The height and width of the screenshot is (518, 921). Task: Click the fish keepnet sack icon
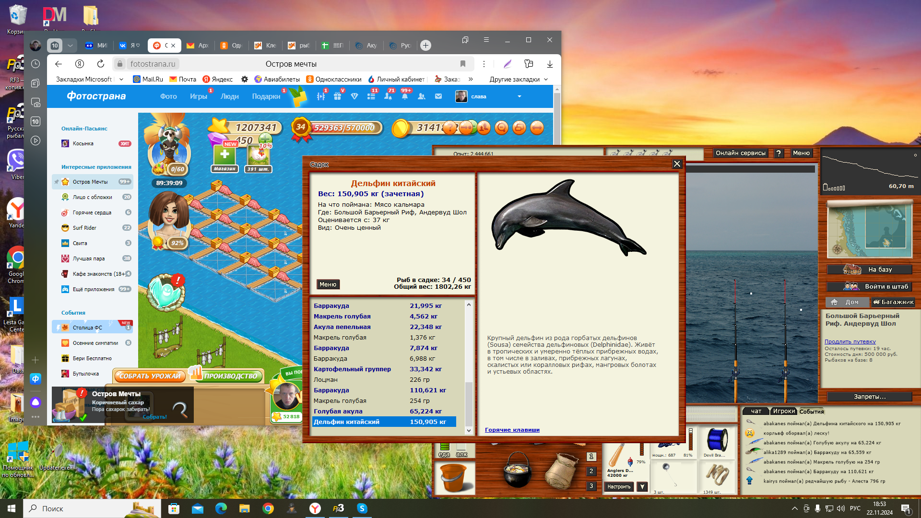point(561,471)
